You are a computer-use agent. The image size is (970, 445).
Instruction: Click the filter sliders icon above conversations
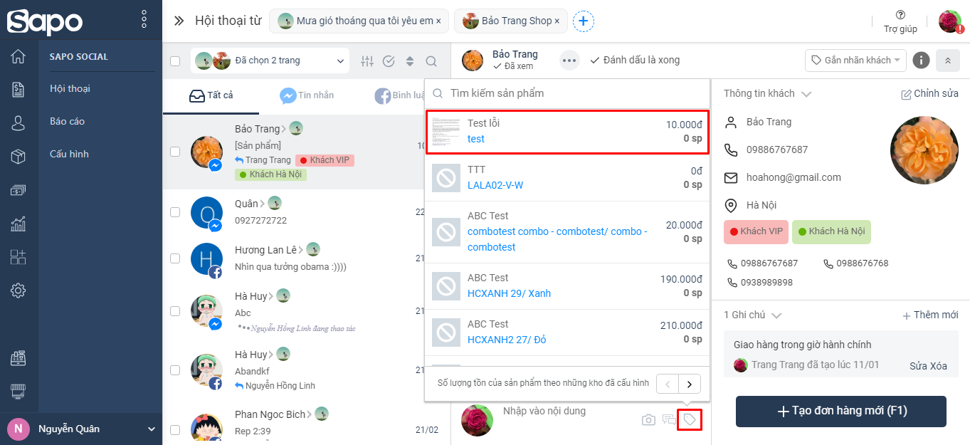point(367,61)
